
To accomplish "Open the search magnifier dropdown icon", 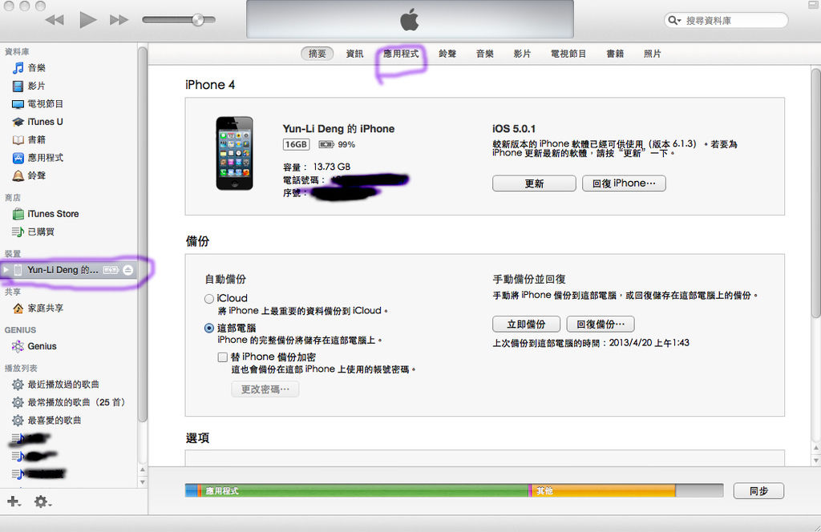I will 674,20.
